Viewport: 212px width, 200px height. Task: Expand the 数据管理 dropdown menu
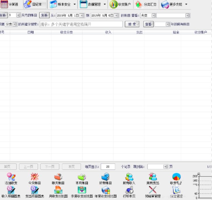(x=104, y=5)
